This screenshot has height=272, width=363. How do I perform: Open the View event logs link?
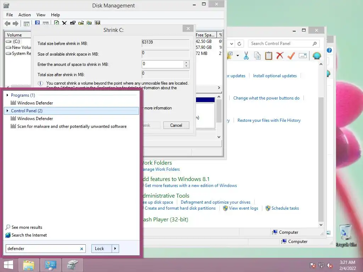coord(243,208)
